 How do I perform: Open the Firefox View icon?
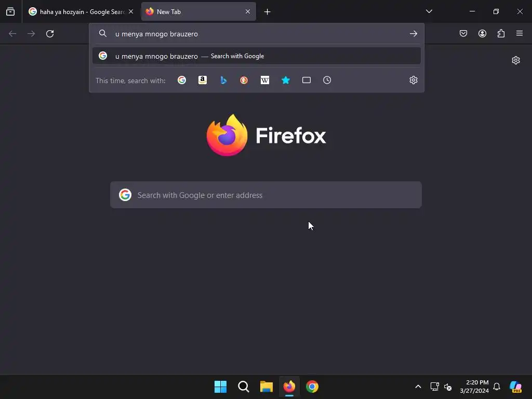pos(10,11)
